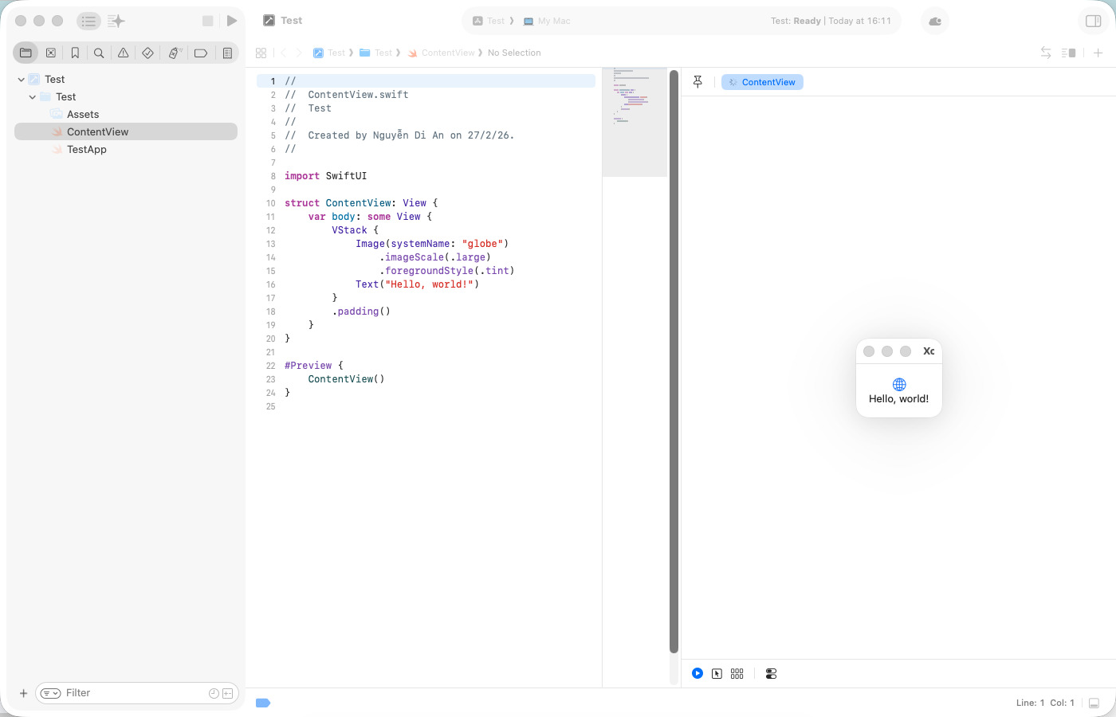
Task: Open the Find navigator magnifier icon
Action: pyautogui.click(x=99, y=53)
